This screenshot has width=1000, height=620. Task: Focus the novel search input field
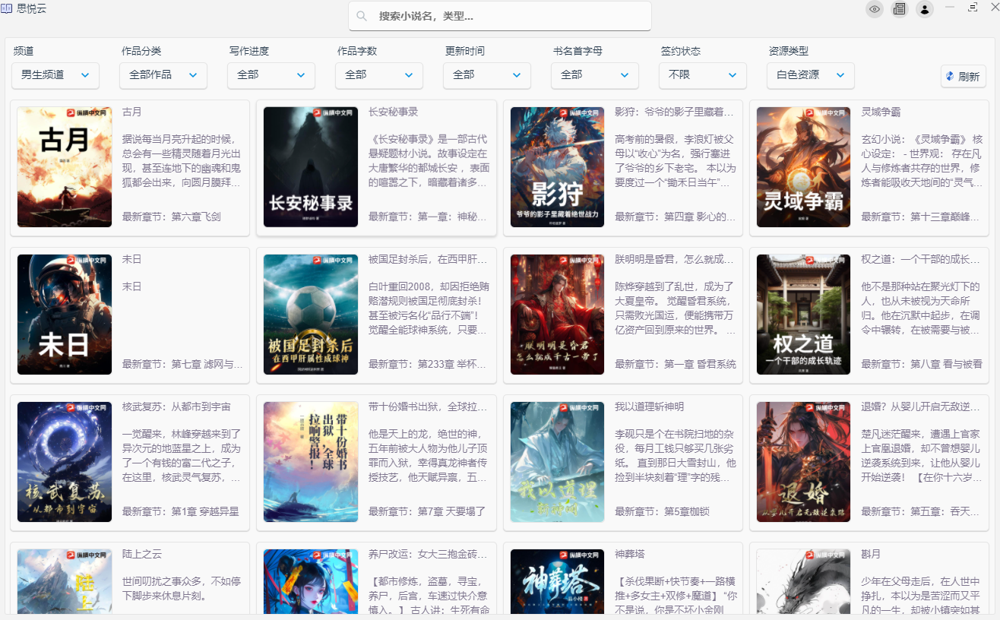500,16
